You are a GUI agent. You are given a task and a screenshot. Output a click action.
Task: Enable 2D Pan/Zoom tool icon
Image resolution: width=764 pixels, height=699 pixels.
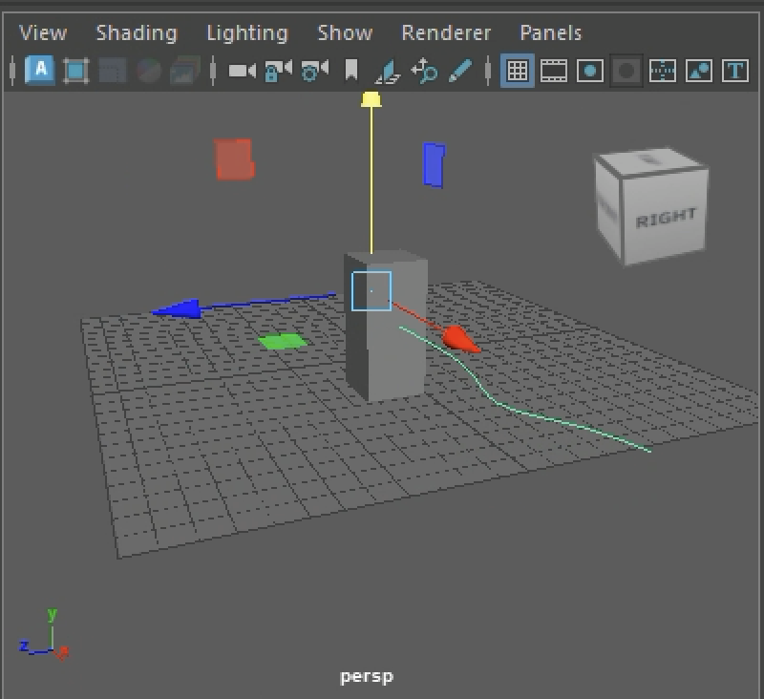pos(424,71)
